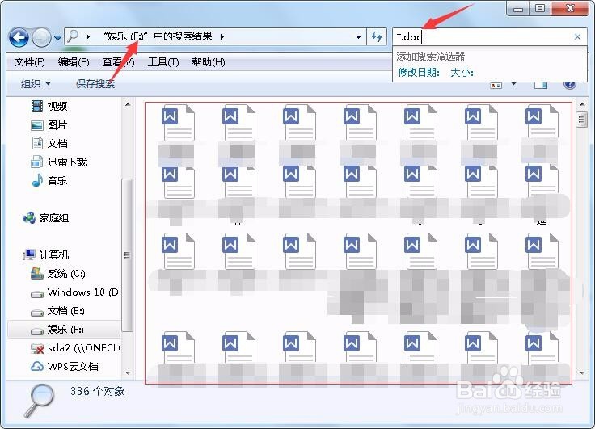Click the navigation pane scrollbar thumb
Image resolution: width=595 pixels, height=429 pixels.
128,255
